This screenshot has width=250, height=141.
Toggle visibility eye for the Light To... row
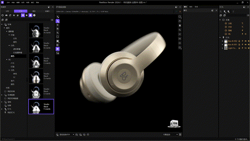(246, 48)
